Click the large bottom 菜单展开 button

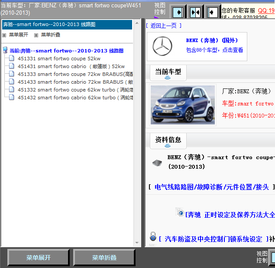click(39, 258)
